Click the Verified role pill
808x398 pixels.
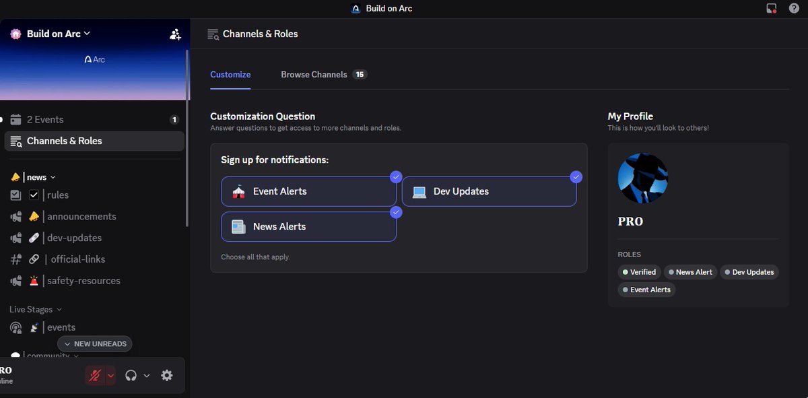click(x=639, y=272)
